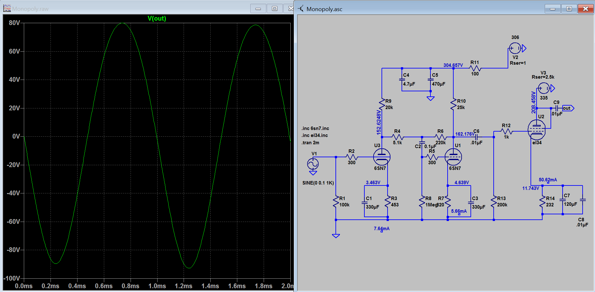This screenshot has height=292, width=595.
Task: Click the ground symbol below R1
Action: 336,236
